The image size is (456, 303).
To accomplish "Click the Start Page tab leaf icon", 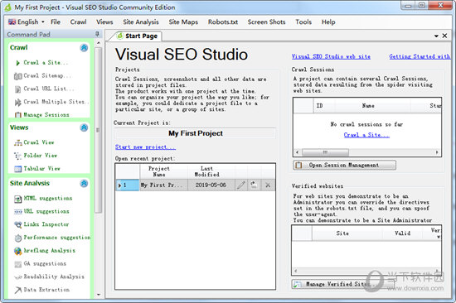I will (120, 36).
